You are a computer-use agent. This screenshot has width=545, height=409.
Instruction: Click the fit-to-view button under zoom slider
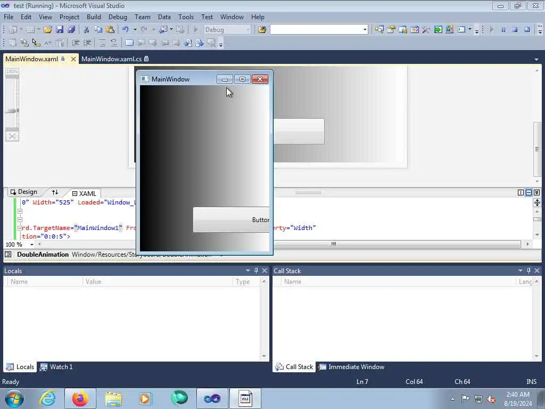coord(12,136)
